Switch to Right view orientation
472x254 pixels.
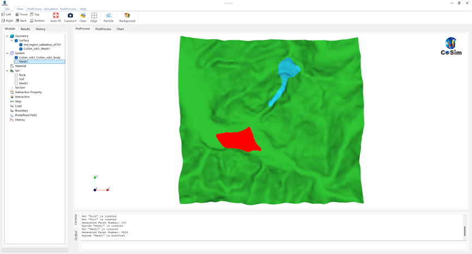[7, 21]
